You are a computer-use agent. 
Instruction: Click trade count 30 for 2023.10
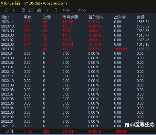pyautogui.click(x=45, y=26)
